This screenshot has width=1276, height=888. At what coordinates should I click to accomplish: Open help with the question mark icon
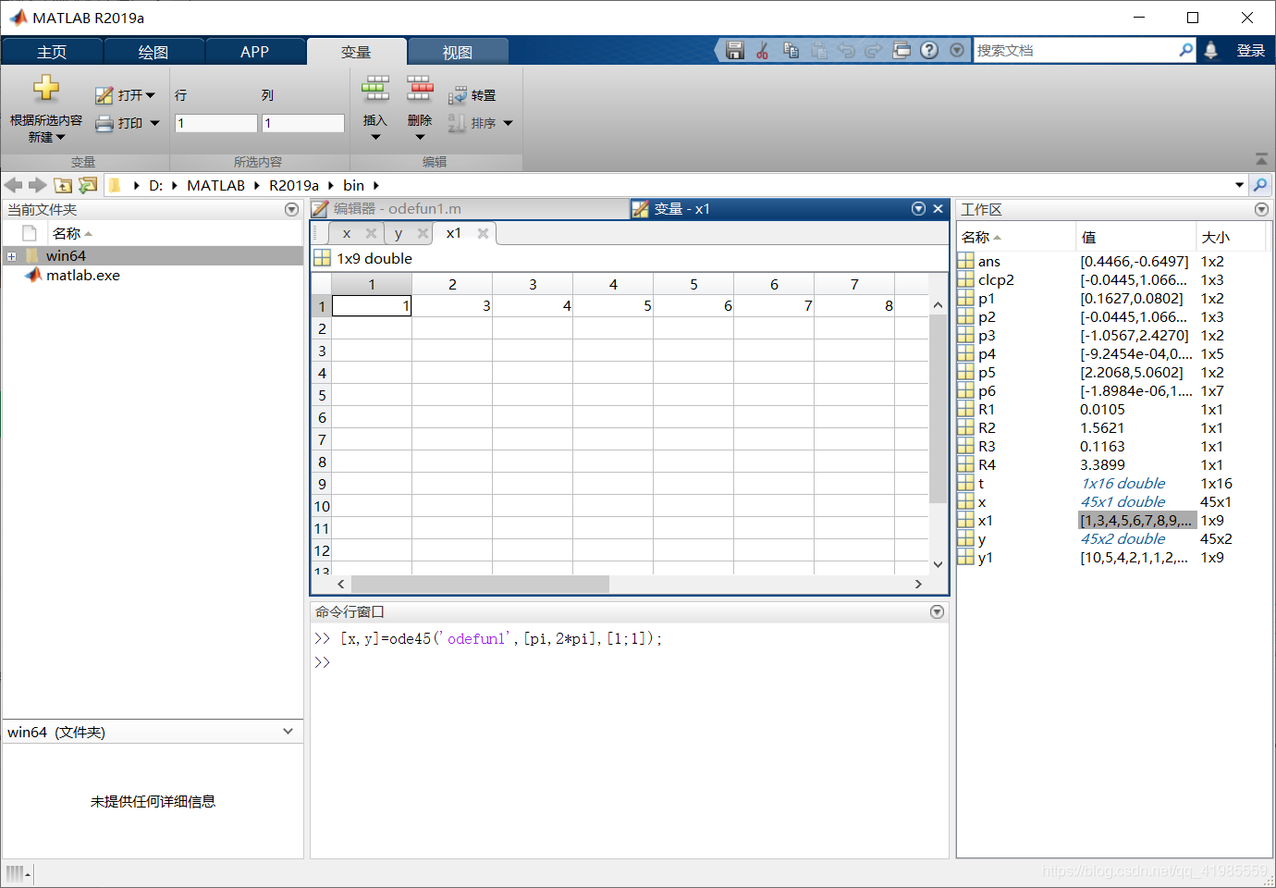(929, 51)
